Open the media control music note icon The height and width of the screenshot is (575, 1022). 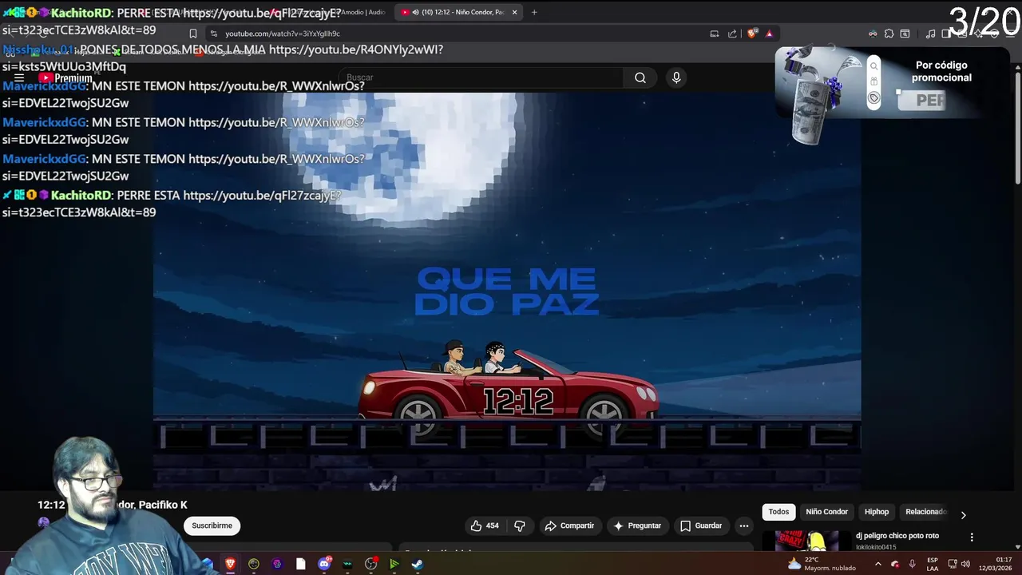(x=930, y=34)
